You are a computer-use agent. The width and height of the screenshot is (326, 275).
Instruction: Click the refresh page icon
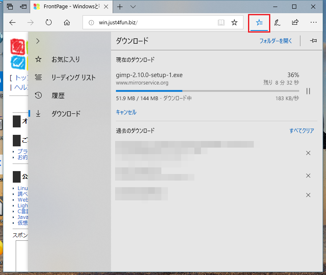(48, 23)
